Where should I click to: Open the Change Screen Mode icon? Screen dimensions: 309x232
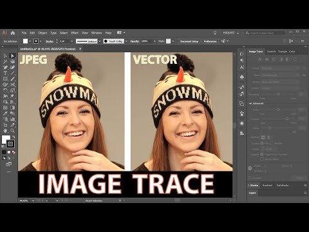point(8,164)
